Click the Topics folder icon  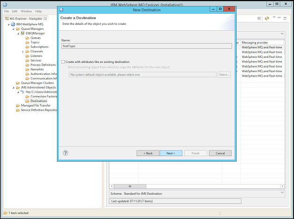tap(28, 42)
